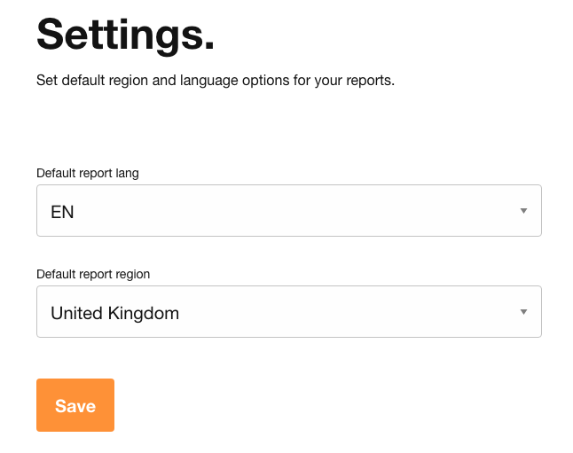Click the "Default report region" field label
573x453 pixels.
click(93, 274)
